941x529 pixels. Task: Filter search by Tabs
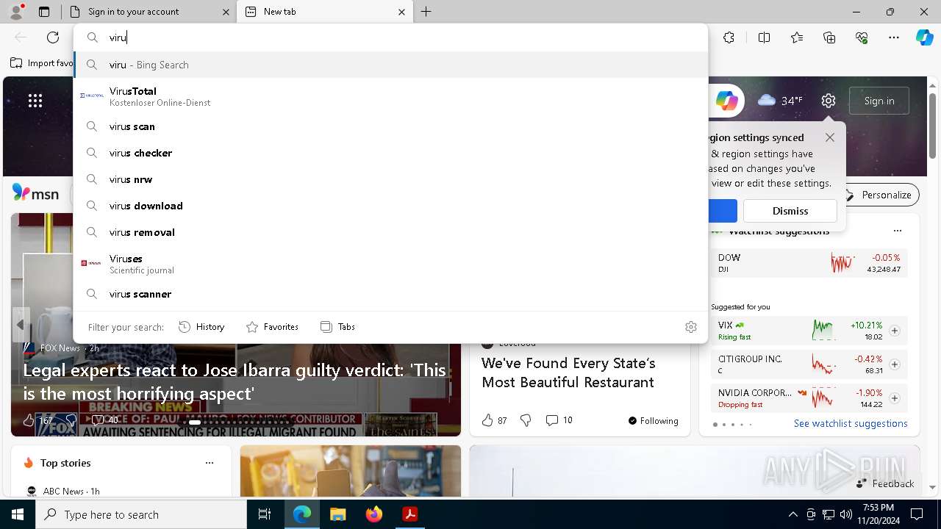pyautogui.click(x=337, y=327)
